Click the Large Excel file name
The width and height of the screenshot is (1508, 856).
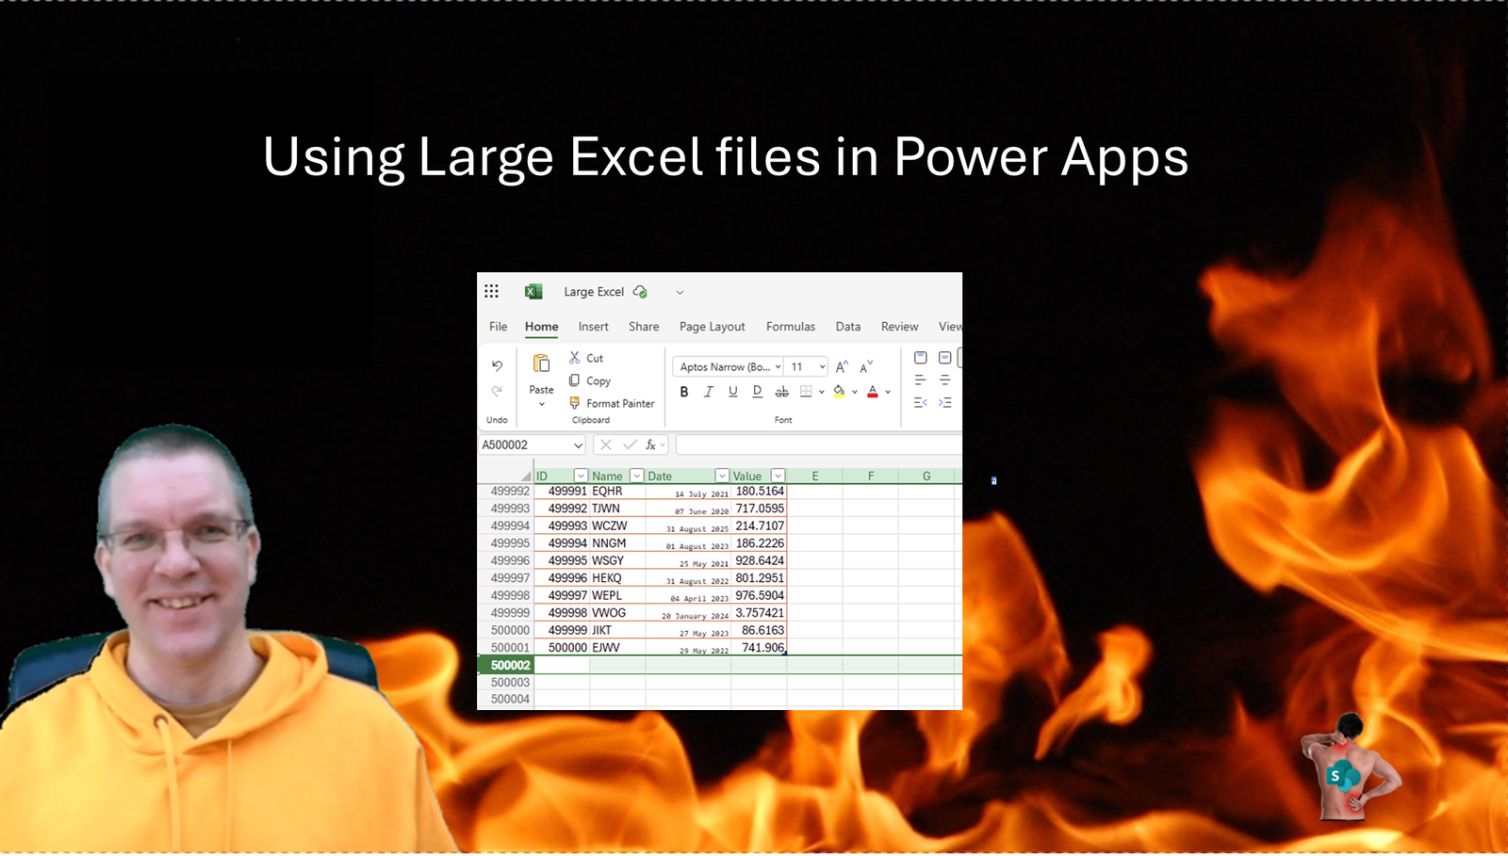point(594,292)
